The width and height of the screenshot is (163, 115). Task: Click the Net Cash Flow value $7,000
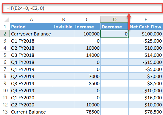(x=146, y=76)
